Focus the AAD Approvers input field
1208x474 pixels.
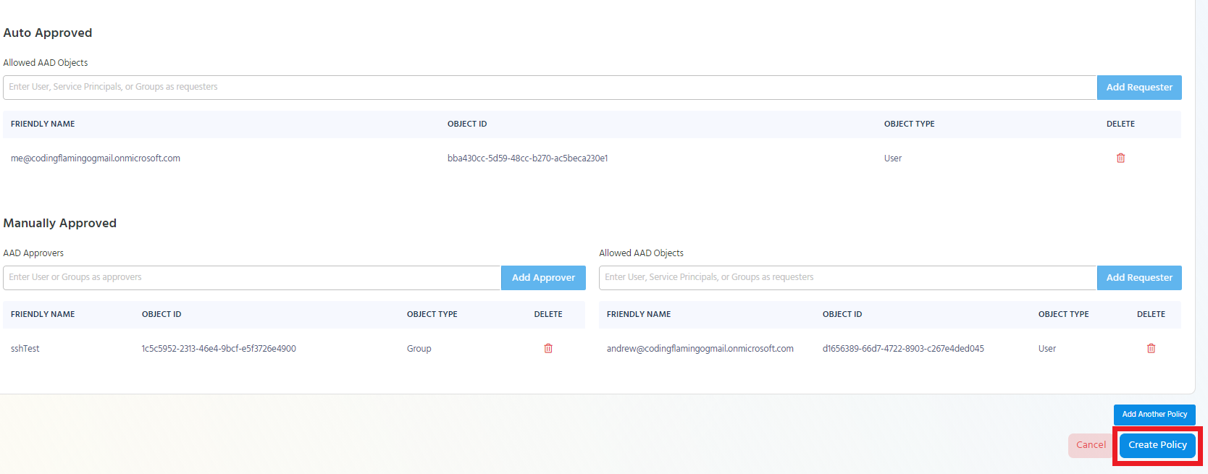[x=252, y=278]
